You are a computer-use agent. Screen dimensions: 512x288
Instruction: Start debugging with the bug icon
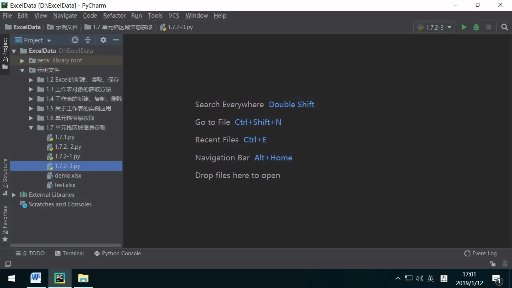coord(476,27)
